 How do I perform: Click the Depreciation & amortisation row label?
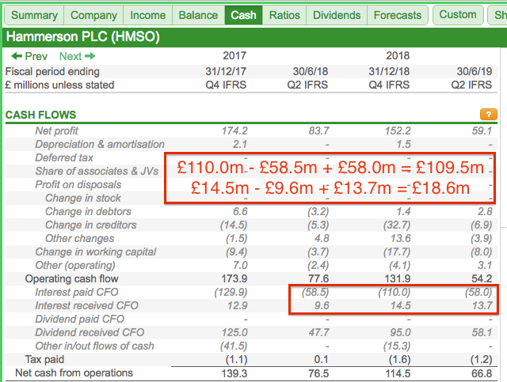point(100,144)
